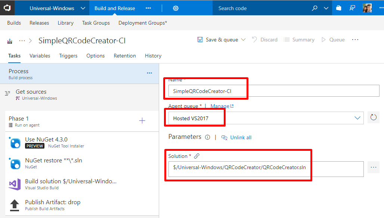Click the Parameters info icon
The width and height of the screenshot is (384, 218).
[207, 137]
